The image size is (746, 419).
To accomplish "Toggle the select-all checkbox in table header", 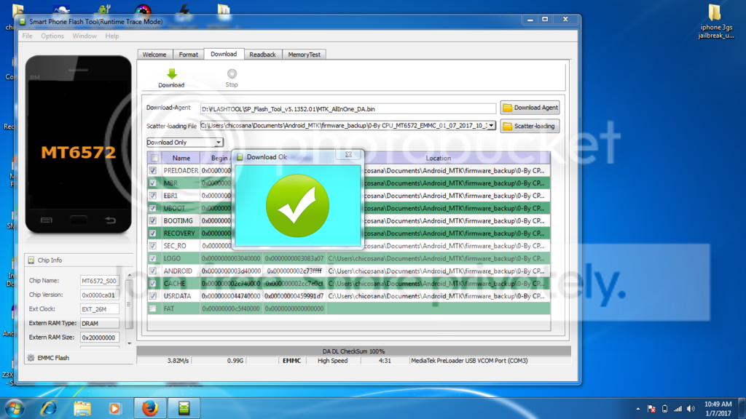I will pos(153,158).
